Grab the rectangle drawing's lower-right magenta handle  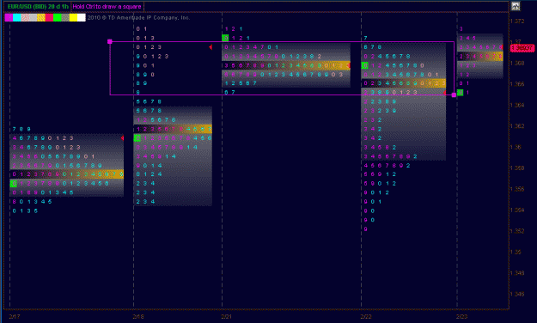click(x=454, y=94)
